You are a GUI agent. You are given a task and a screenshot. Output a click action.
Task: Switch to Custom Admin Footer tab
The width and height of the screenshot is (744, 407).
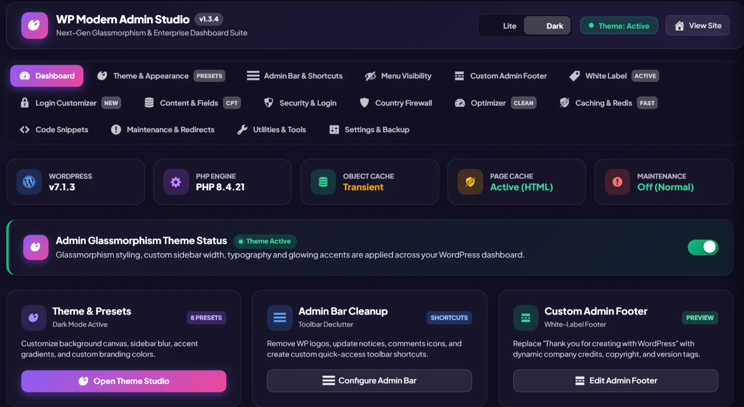click(501, 76)
